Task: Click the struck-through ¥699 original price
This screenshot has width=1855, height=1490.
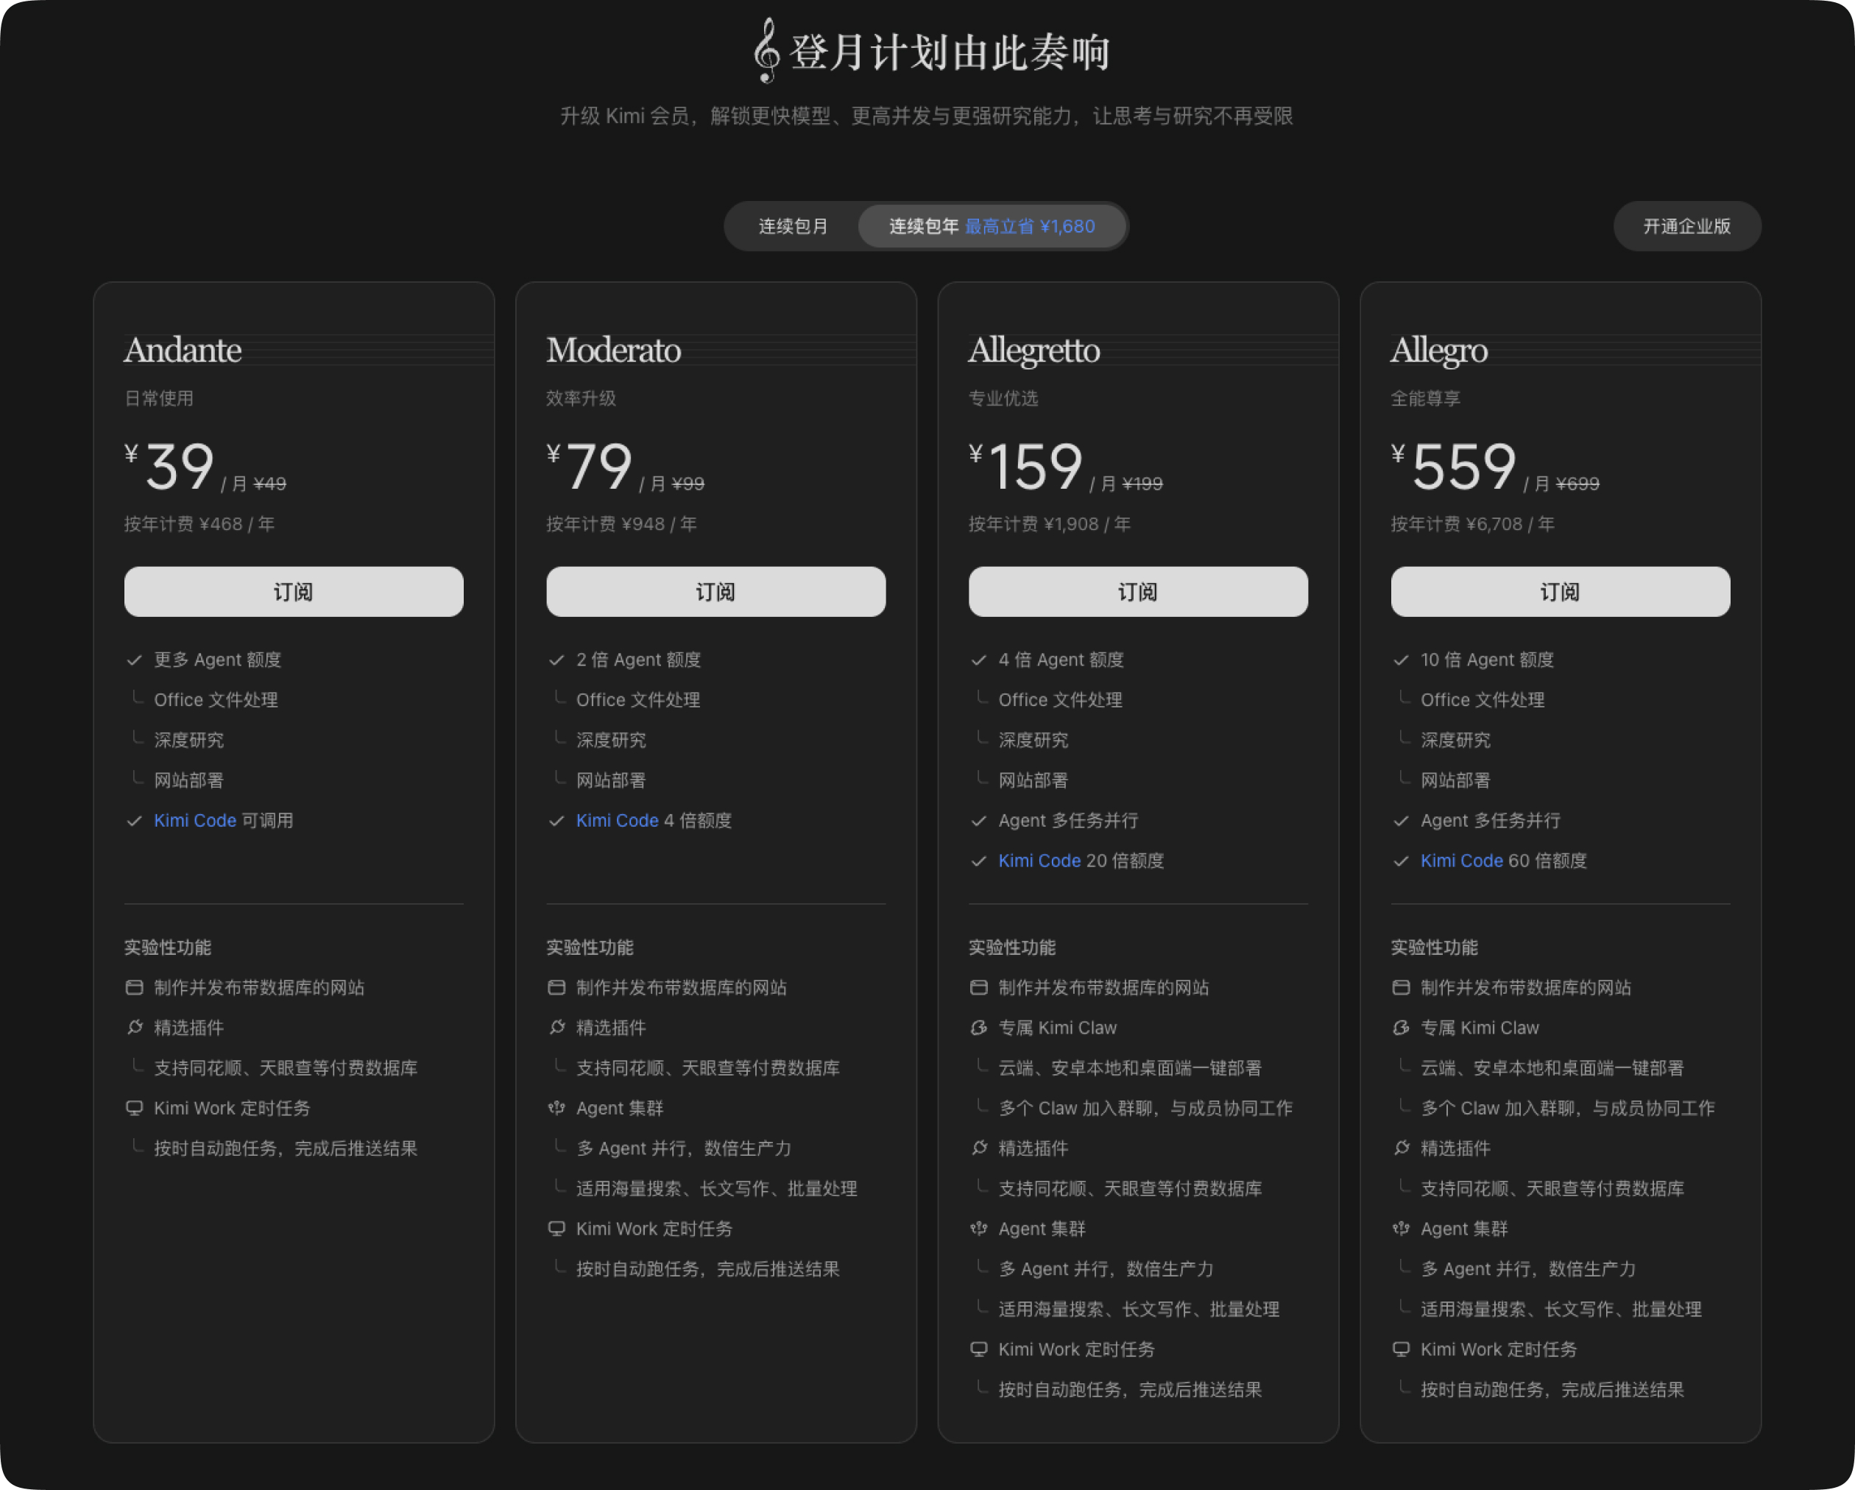Action: pyautogui.click(x=1578, y=484)
